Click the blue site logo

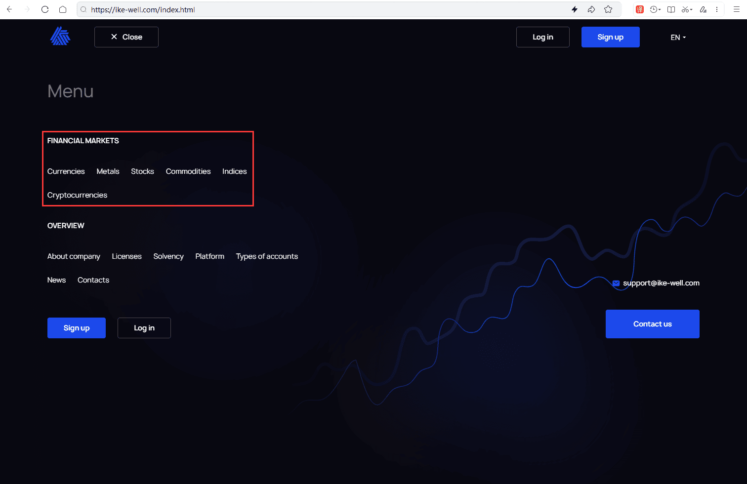pos(60,36)
